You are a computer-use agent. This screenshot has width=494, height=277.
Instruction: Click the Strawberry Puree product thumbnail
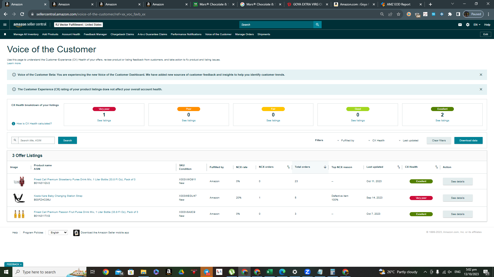pos(19,181)
